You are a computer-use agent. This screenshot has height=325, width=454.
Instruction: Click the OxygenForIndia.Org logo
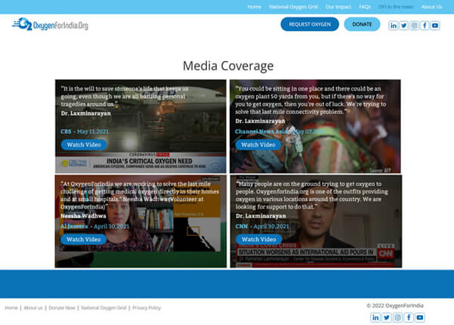(x=51, y=24)
